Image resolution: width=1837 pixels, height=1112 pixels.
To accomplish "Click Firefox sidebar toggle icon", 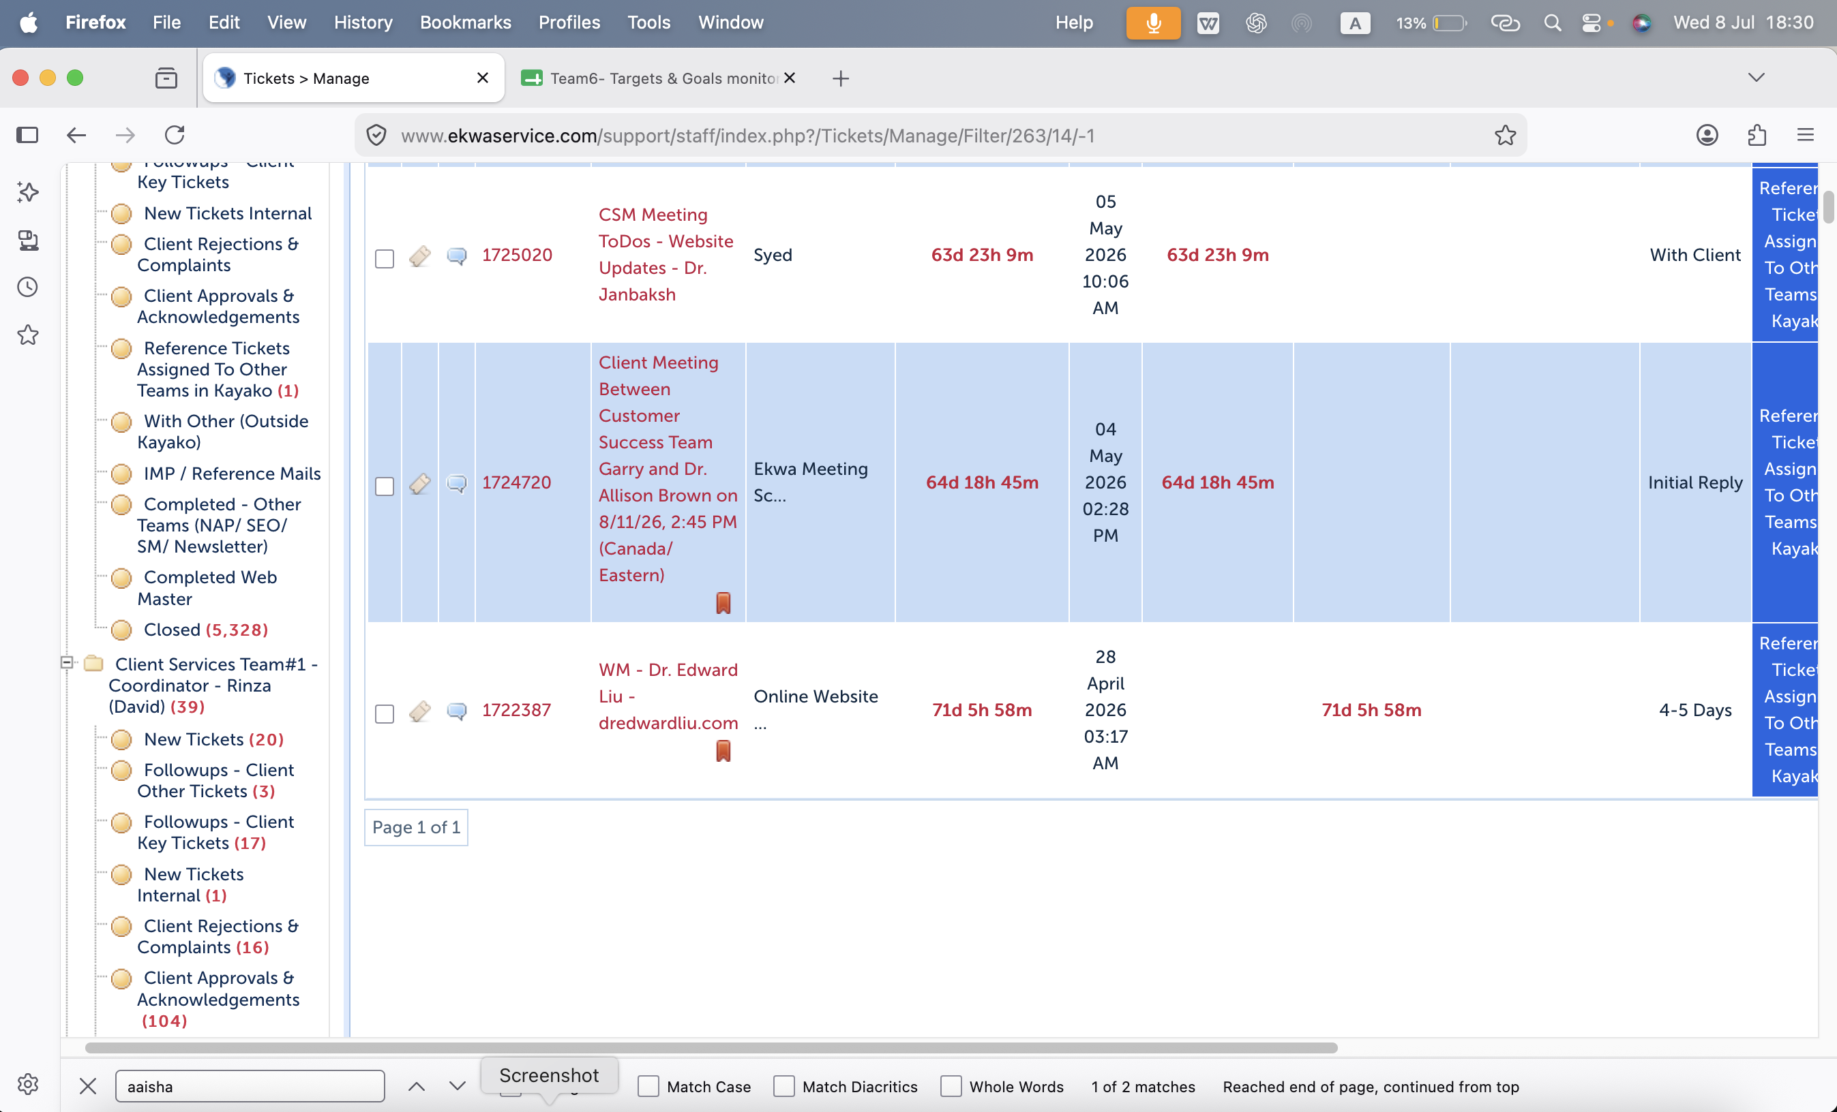I will (x=27, y=135).
